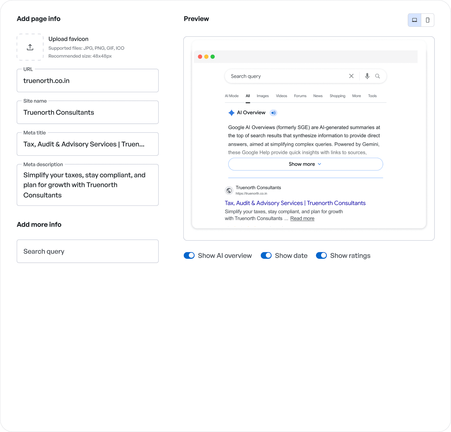Click the Meta title input field
The height and width of the screenshot is (432, 451).
click(88, 144)
